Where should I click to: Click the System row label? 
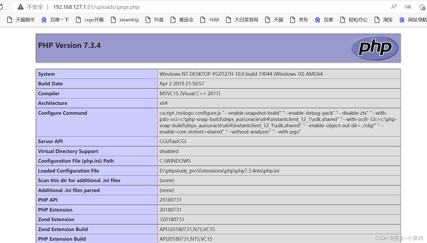(x=46, y=74)
